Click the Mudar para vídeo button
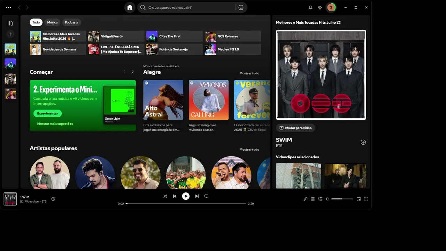Viewport: 446px width, 251px height. pos(295,128)
